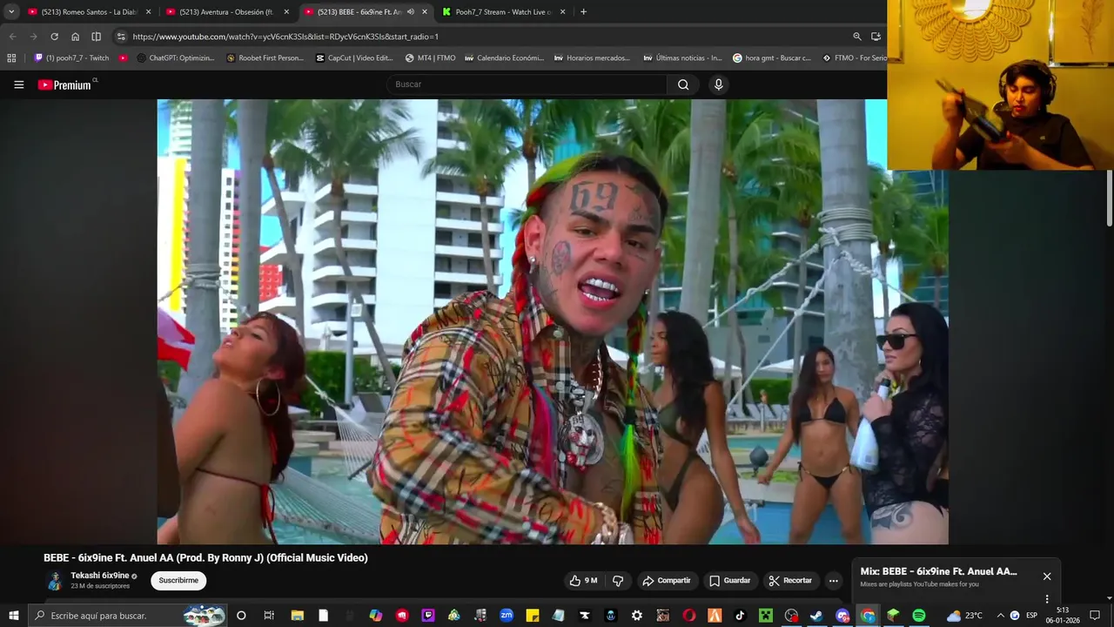Open Mix playlist three-dot options
This screenshot has width=1114, height=627.
pyautogui.click(x=1047, y=599)
